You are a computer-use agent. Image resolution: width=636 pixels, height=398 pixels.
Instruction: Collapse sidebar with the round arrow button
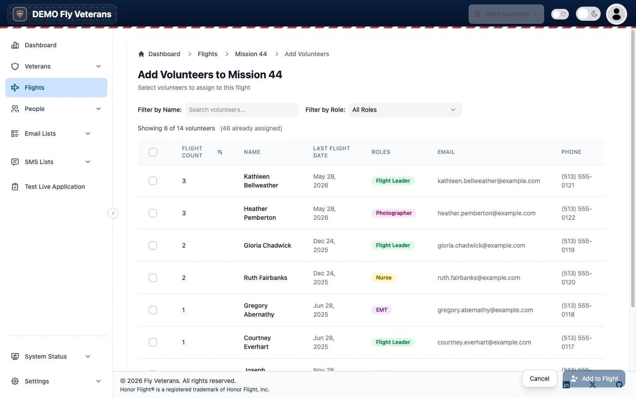(x=113, y=213)
